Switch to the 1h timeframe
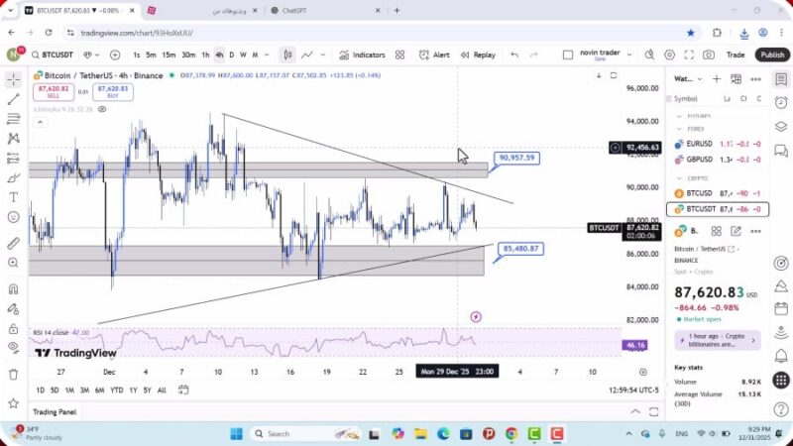The height and width of the screenshot is (446, 793). (205, 55)
